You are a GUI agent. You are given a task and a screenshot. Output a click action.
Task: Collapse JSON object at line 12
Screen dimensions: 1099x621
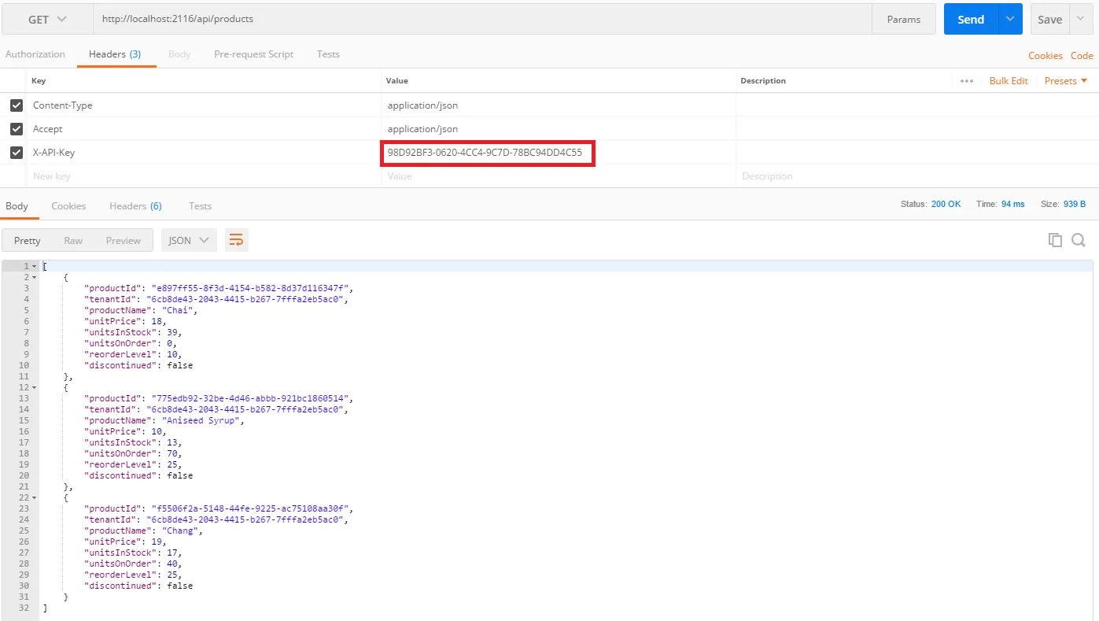34,387
